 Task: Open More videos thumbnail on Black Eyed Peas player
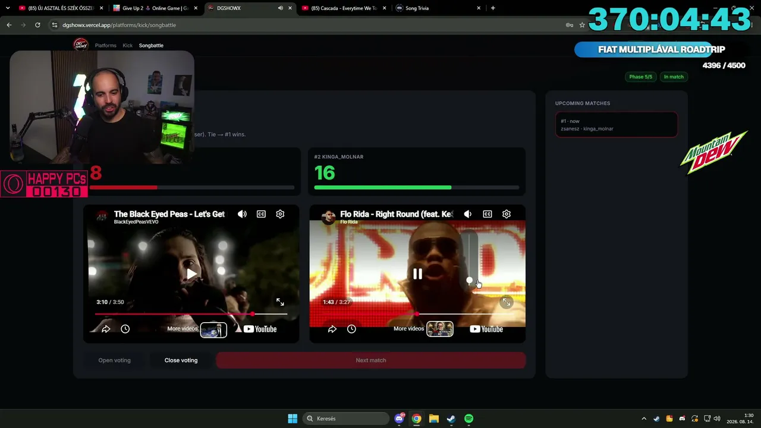click(213, 329)
